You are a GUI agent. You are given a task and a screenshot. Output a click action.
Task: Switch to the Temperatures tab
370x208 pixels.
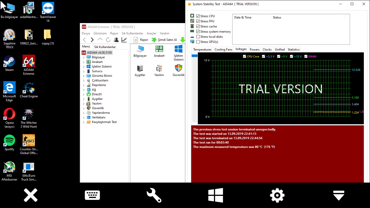pyautogui.click(x=202, y=50)
